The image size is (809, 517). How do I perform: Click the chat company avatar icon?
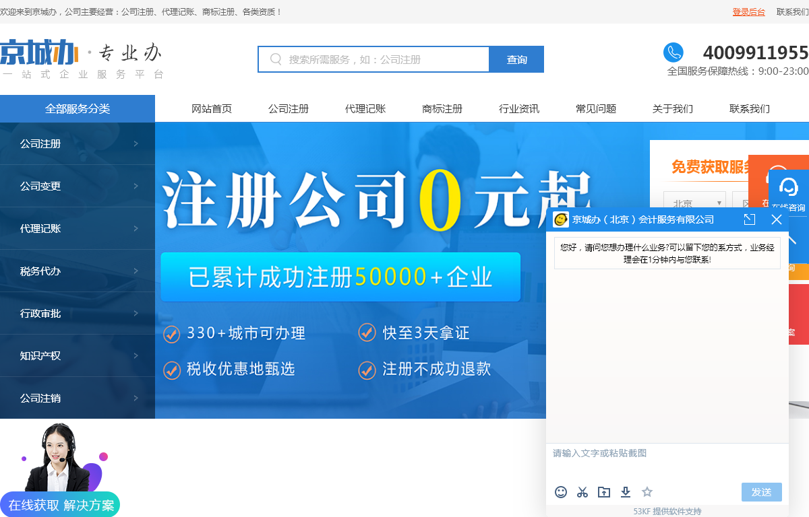[x=561, y=219]
